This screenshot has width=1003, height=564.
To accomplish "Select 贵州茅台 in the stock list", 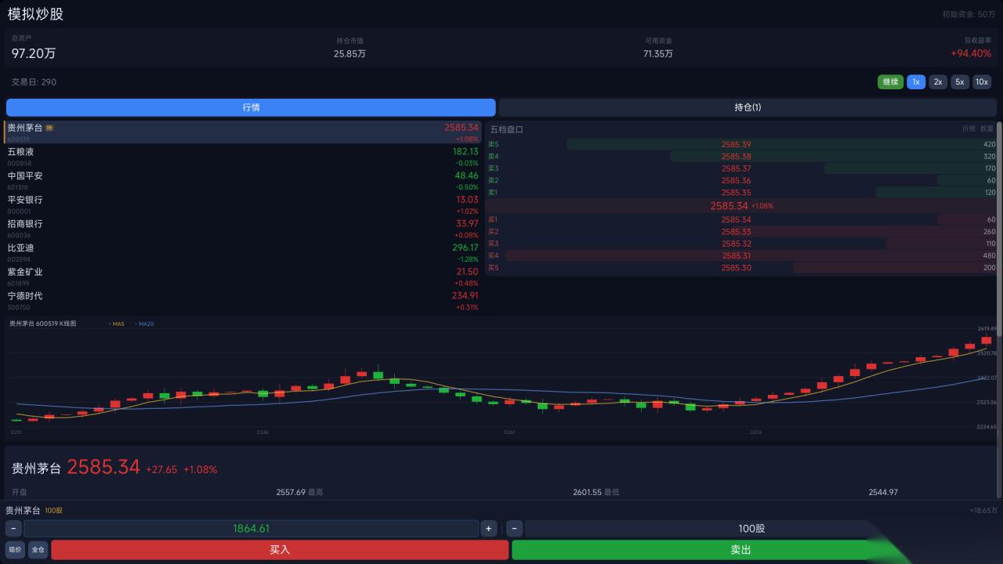I will pyautogui.click(x=242, y=132).
